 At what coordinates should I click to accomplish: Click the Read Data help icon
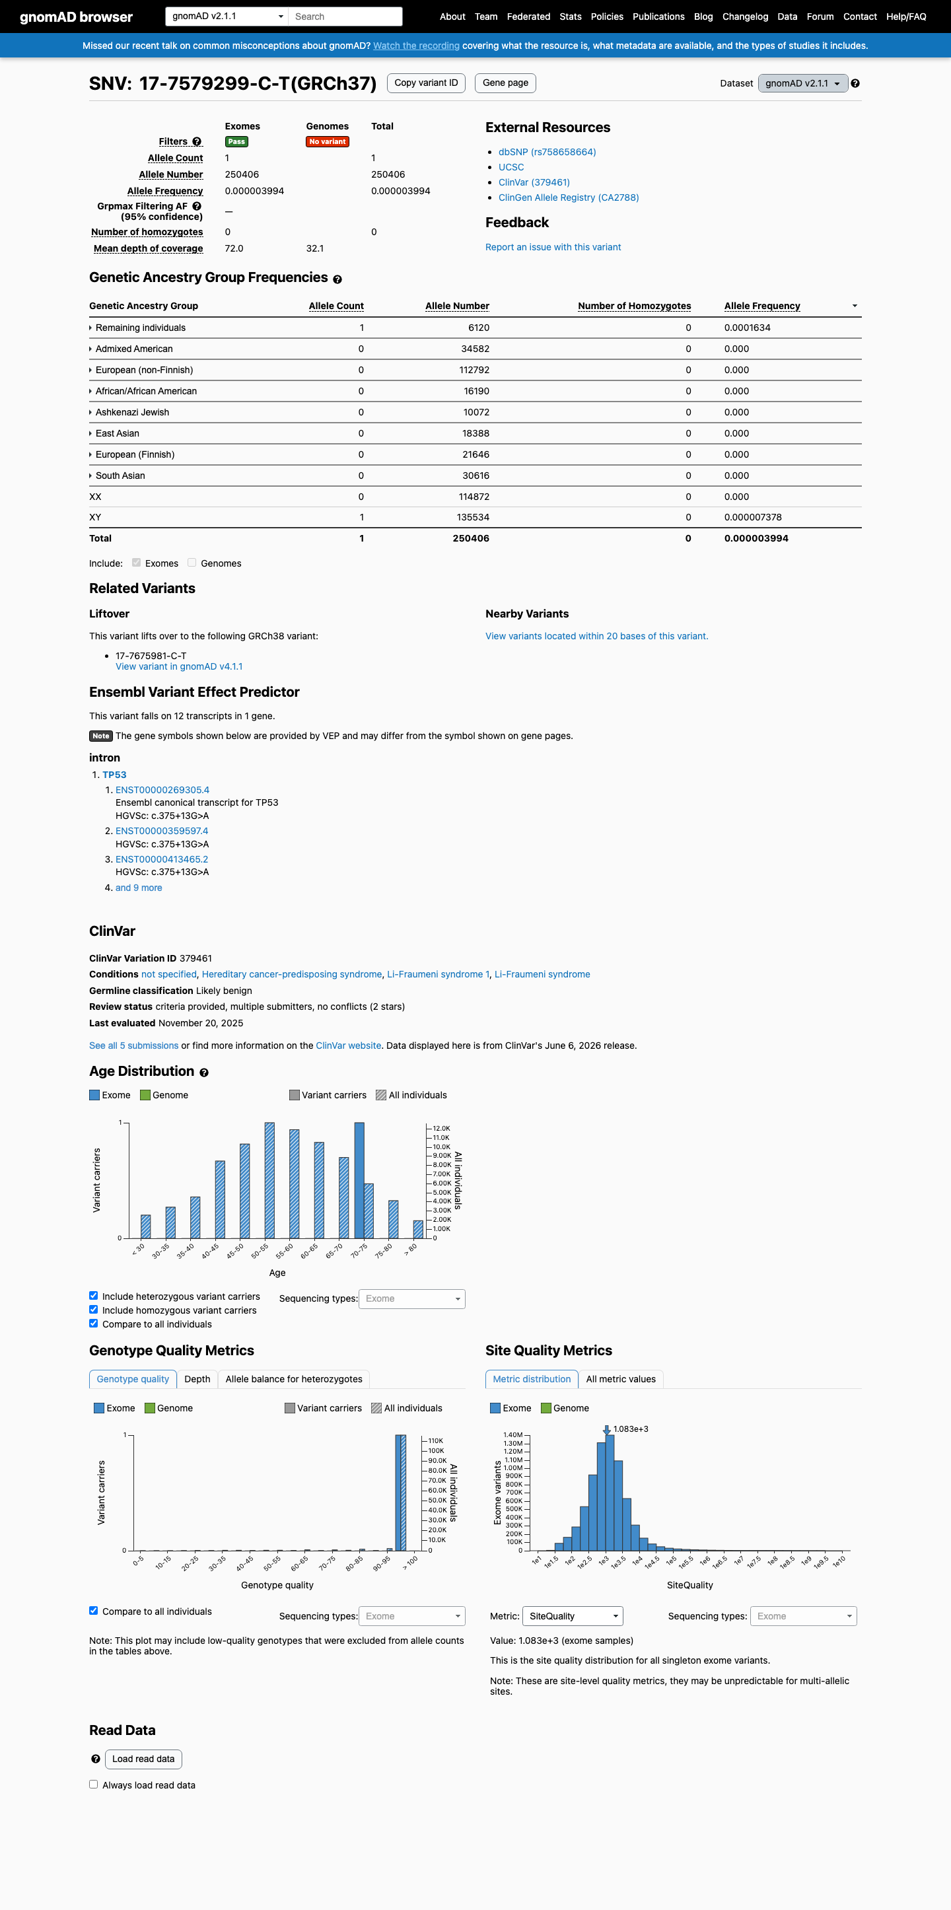point(96,1759)
